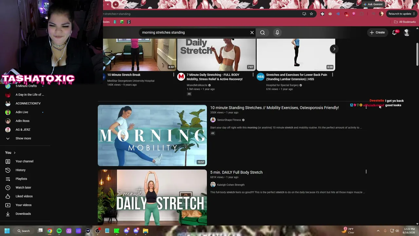Screen dimensions: 419x236
Task: Open the YouTube Create menu
Action: coord(377,32)
